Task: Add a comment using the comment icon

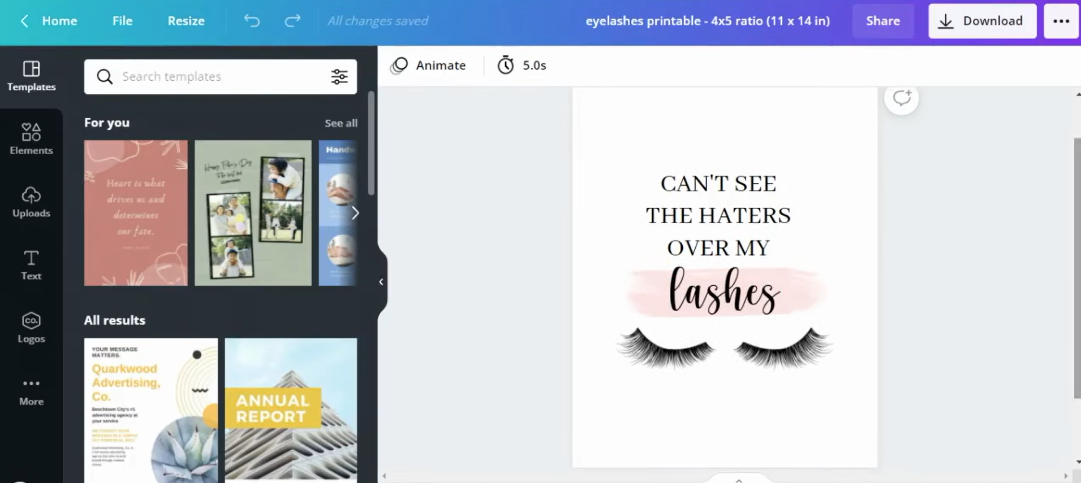Action: click(901, 98)
